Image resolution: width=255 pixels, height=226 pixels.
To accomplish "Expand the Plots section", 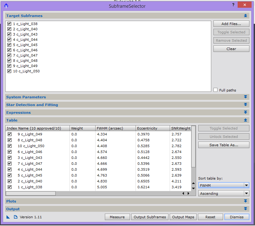I will tap(245, 201).
